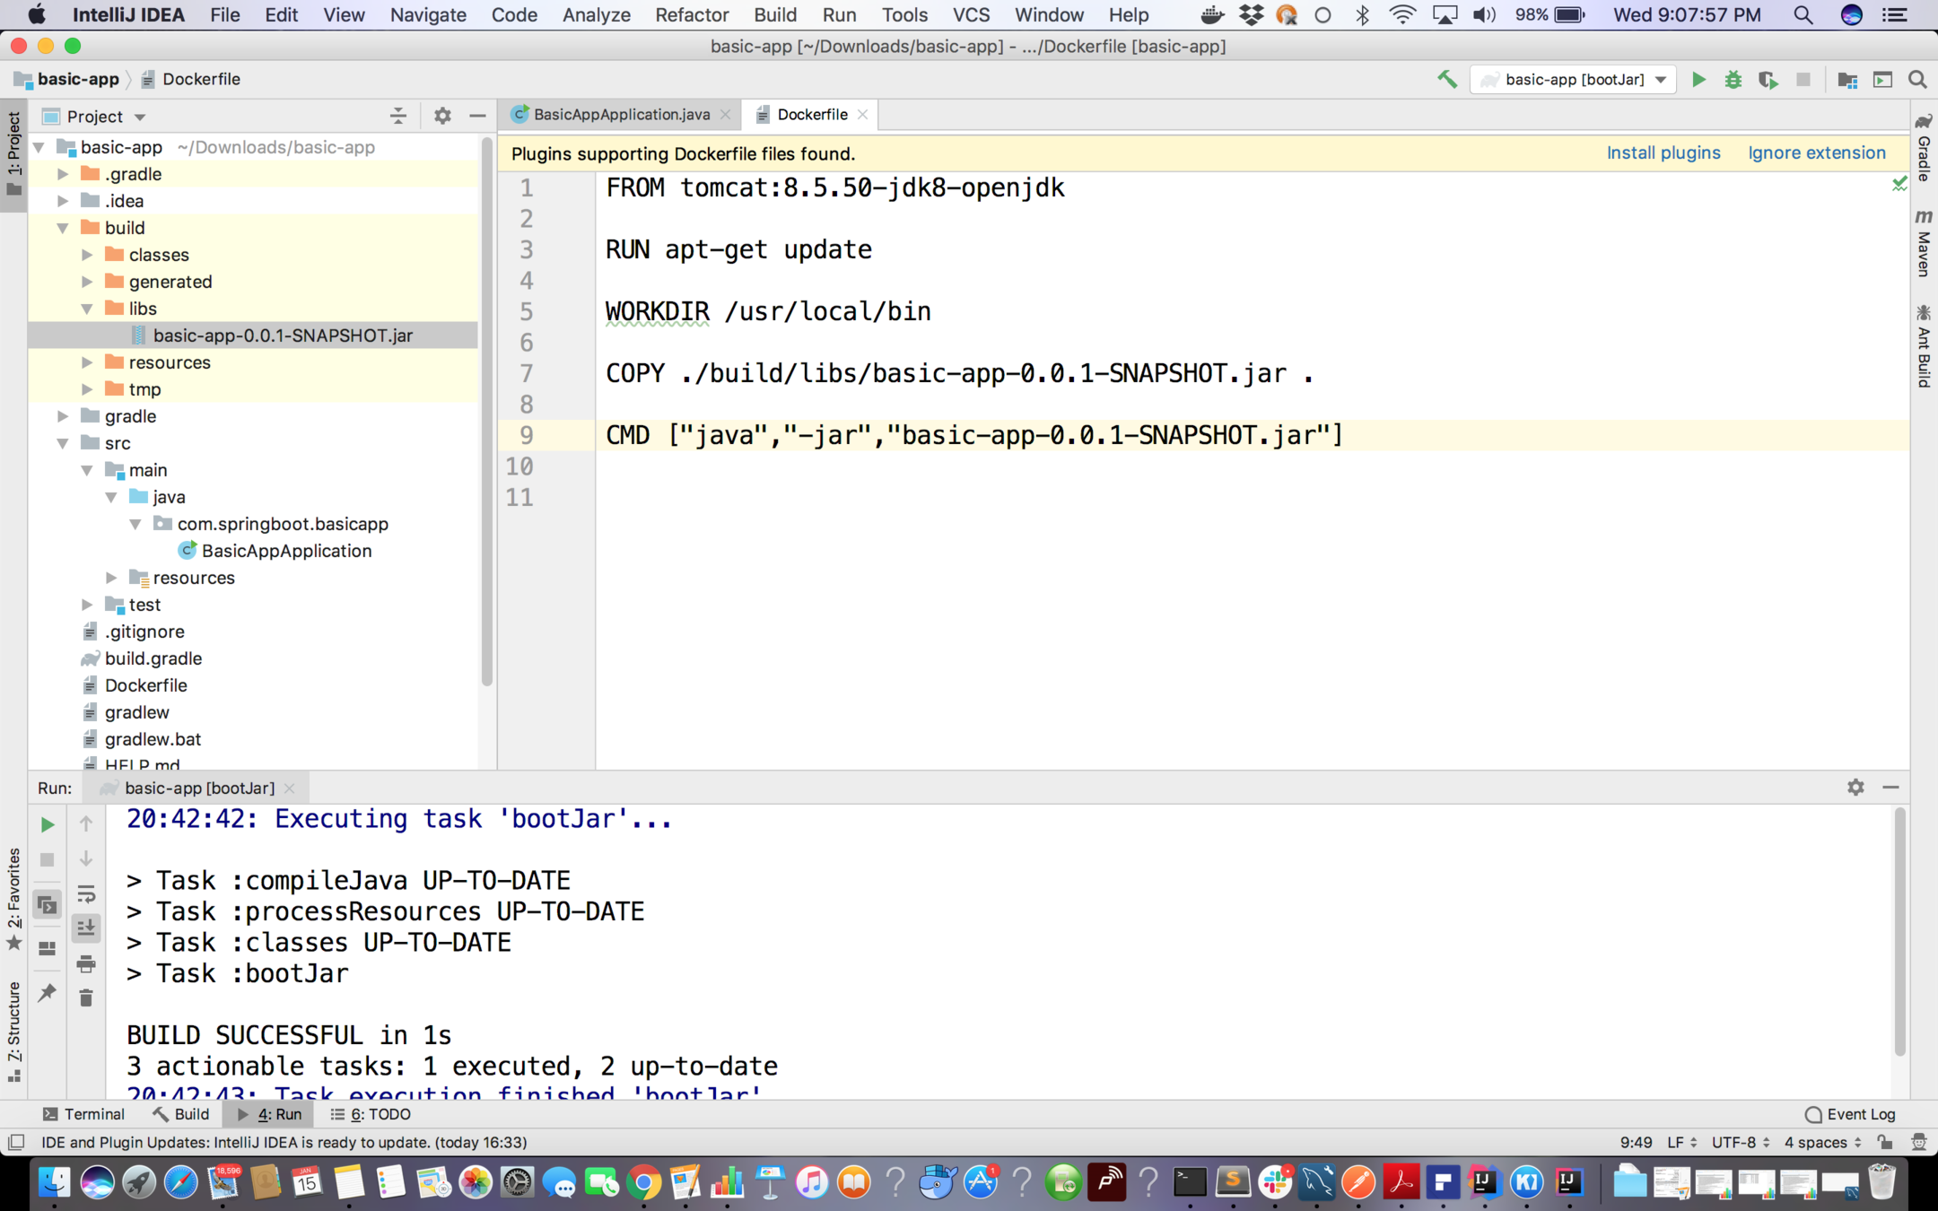
Task: Click the Ignore extension link
Action: coord(1816,153)
